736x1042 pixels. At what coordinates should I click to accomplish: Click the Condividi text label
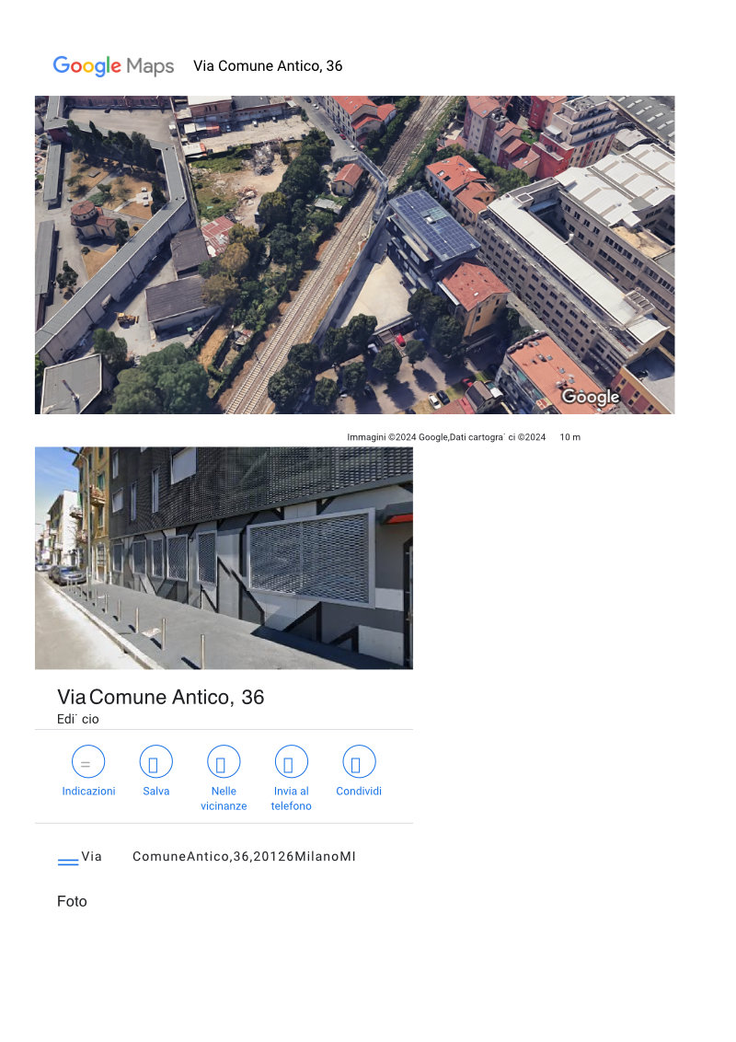[x=359, y=791]
